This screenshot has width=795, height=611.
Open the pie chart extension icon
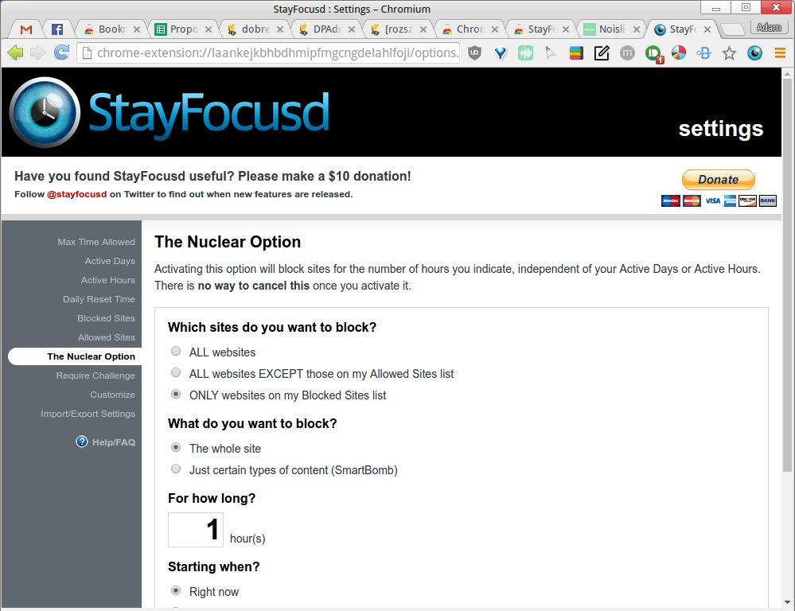click(678, 53)
